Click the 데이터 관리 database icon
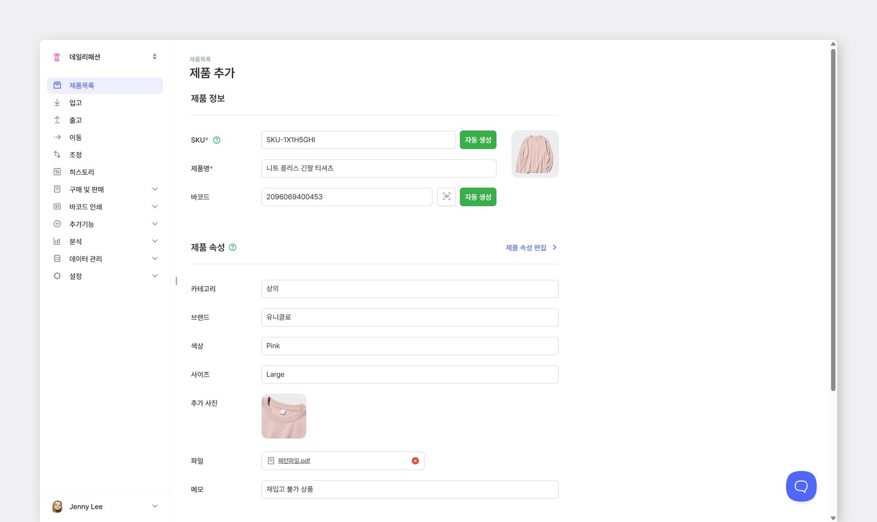The image size is (877, 522). pos(57,259)
